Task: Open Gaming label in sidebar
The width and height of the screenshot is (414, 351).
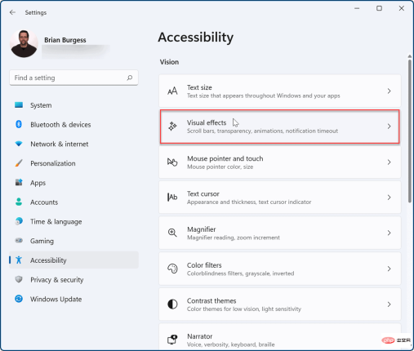Action: tap(42, 241)
